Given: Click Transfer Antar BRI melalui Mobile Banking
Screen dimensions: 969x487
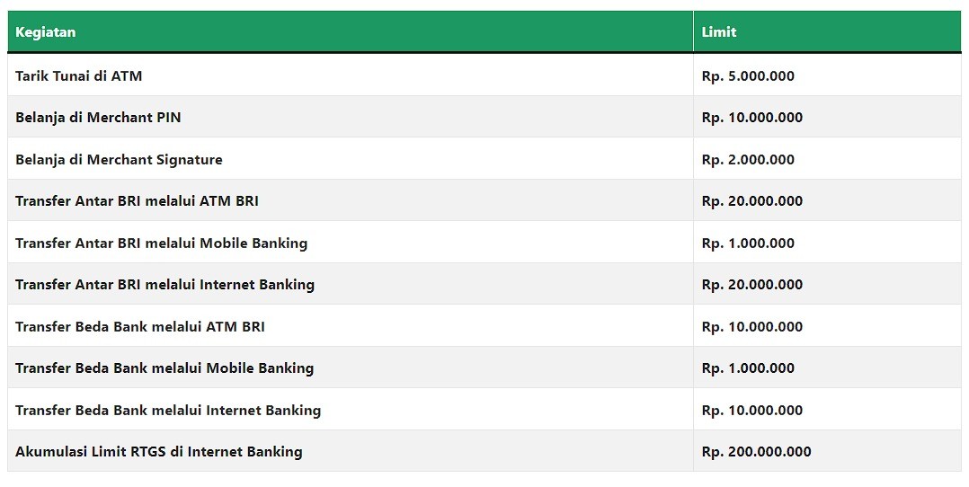Looking at the screenshot, I should tap(161, 243).
